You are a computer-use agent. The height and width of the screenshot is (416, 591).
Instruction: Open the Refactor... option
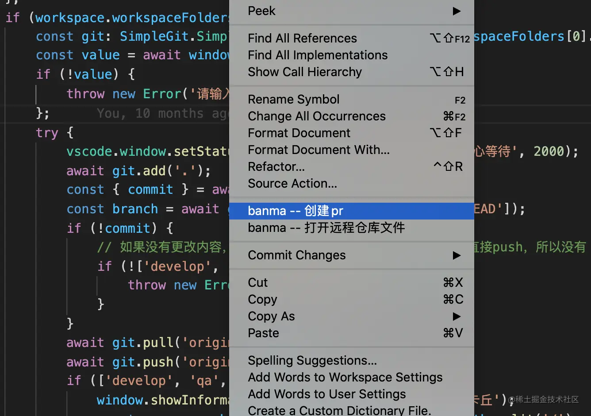[x=352, y=166]
